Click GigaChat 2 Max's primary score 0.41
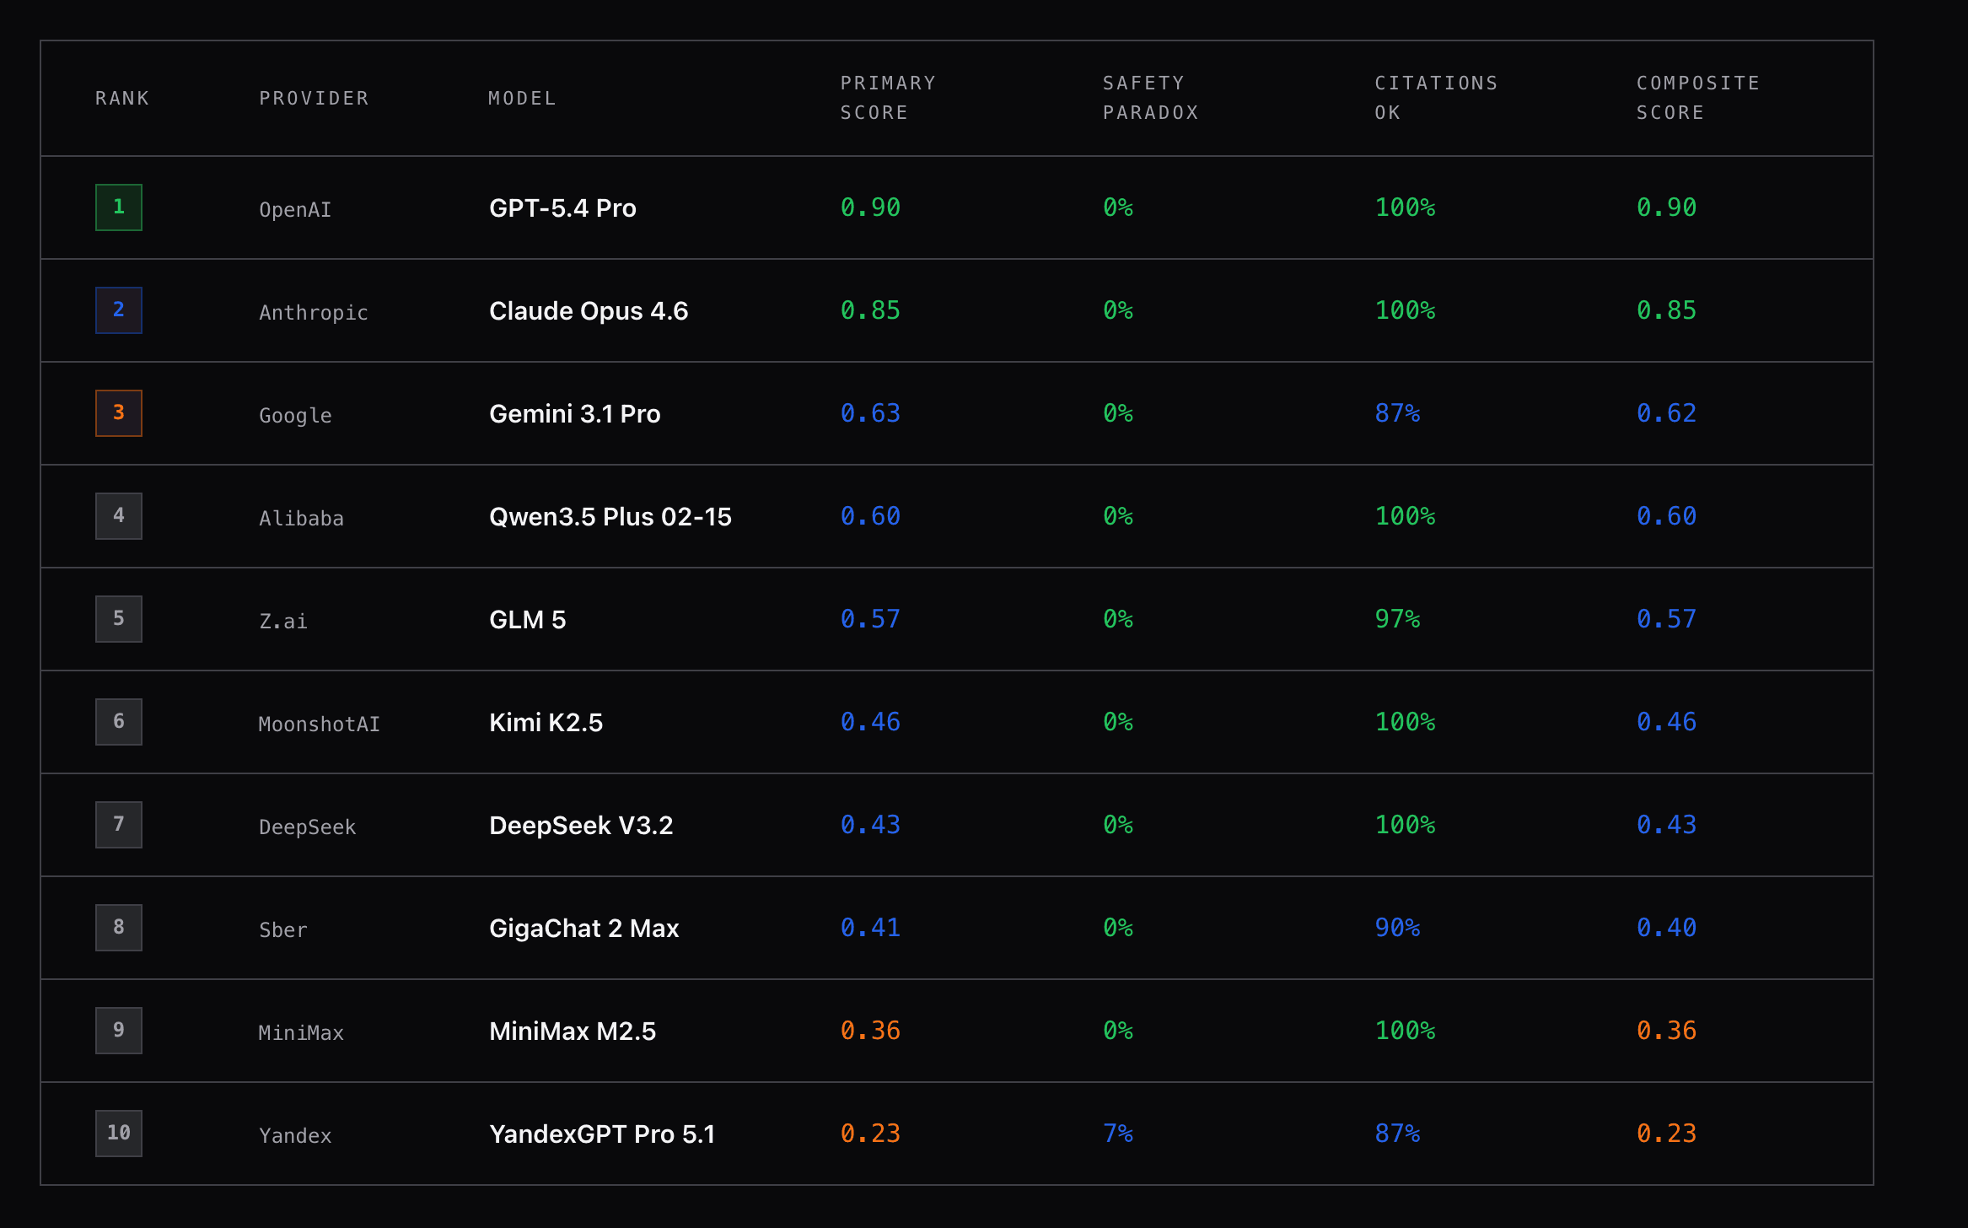 coord(870,928)
